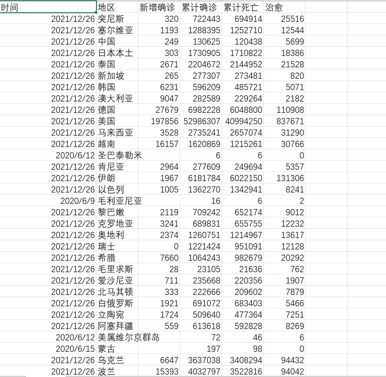Select the 治愈 header cell
This screenshot has width=386, height=377.
284,7
